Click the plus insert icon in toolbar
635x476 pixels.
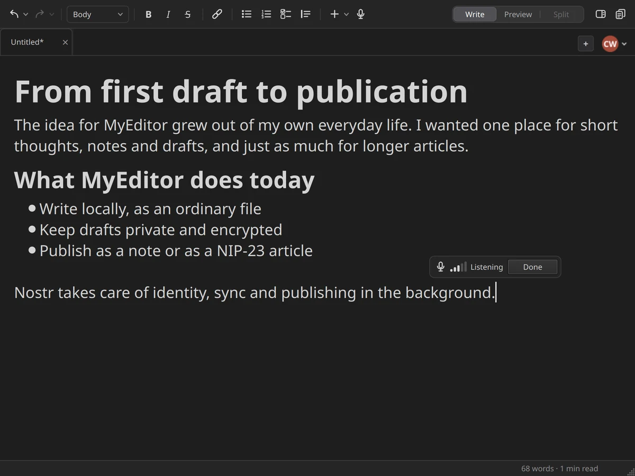click(x=334, y=14)
